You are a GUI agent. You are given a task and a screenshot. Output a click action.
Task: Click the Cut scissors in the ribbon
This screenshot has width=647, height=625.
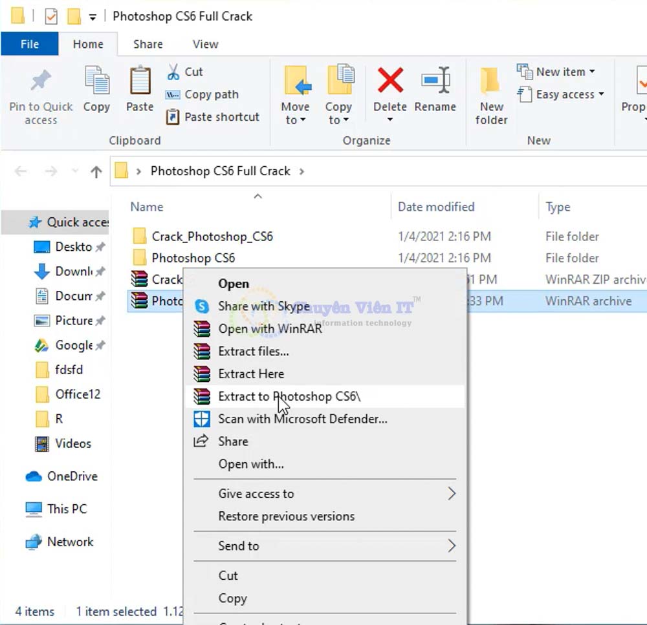click(173, 72)
